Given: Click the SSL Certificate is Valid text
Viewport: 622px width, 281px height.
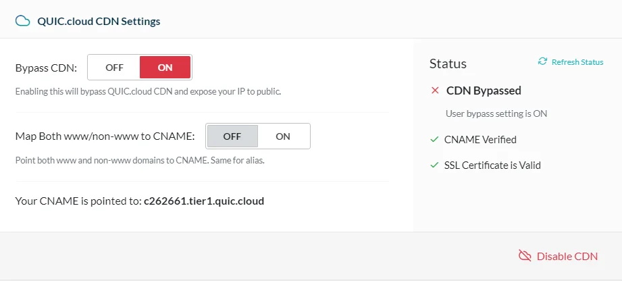Looking at the screenshot, I should [x=493, y=165].
